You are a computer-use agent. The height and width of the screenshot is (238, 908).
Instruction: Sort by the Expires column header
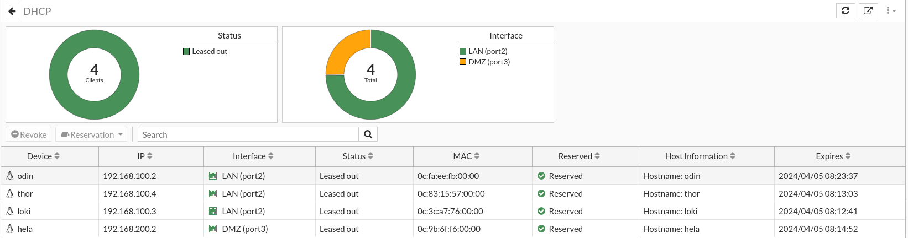click(x=833, y=156)
